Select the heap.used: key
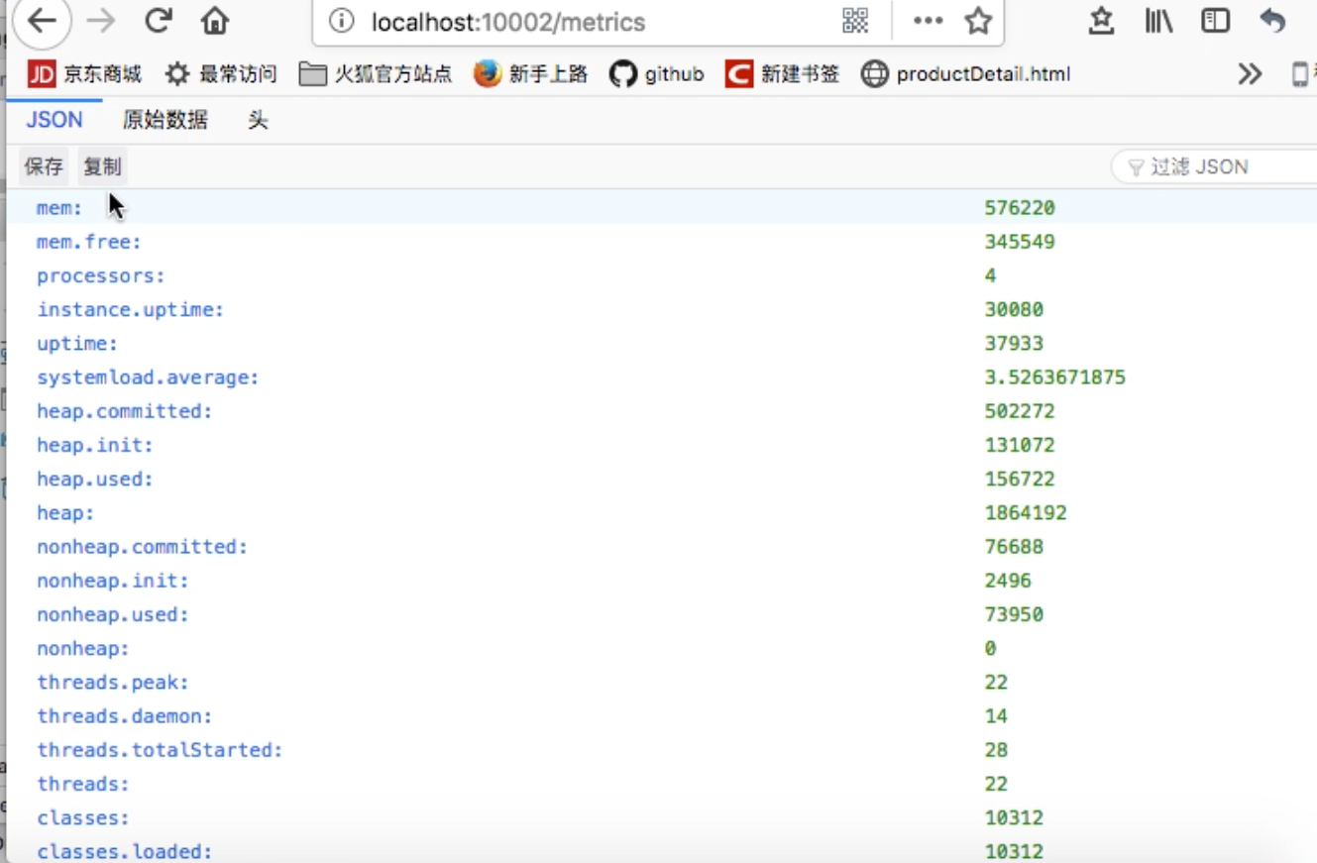This screenshot has width=1317, height=863. pos(95,479)
